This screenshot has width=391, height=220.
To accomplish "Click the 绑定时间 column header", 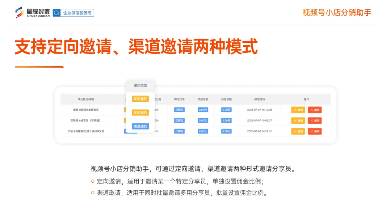I will click(x=259, y=99).
